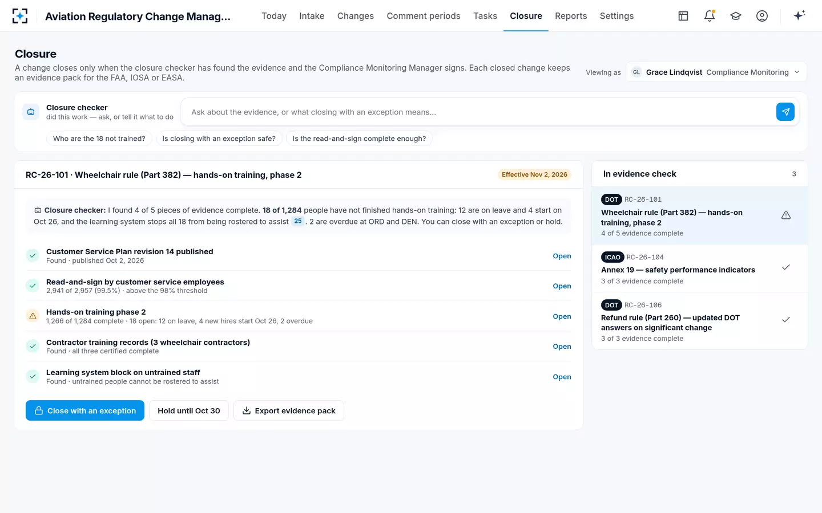This screenshot has height=513, width=822.
Task: Open the training graduation cap icon
Action: (x=736, y=16)
